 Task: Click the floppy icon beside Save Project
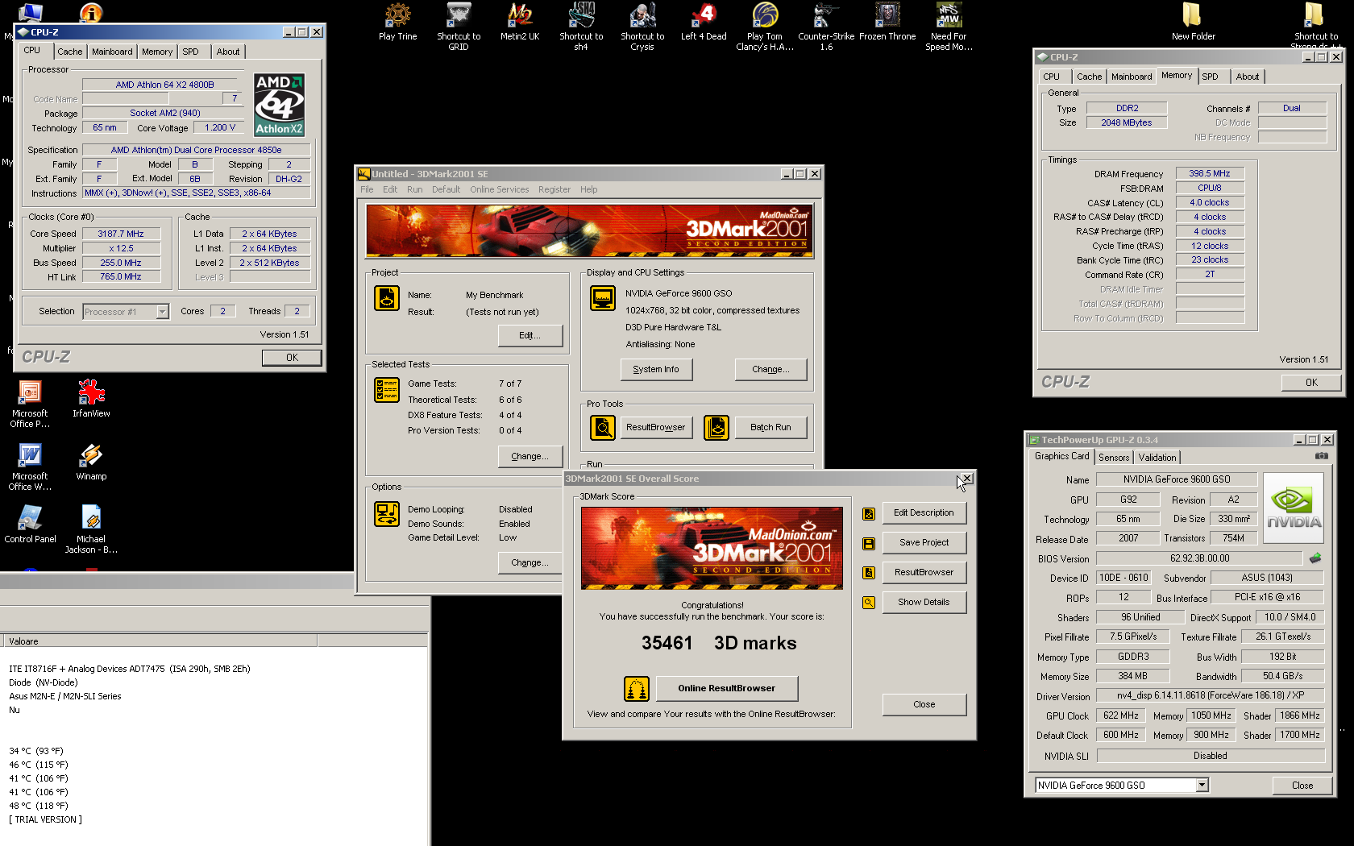869,543
